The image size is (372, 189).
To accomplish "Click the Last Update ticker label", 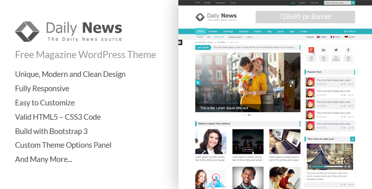I will pos(203,47).
